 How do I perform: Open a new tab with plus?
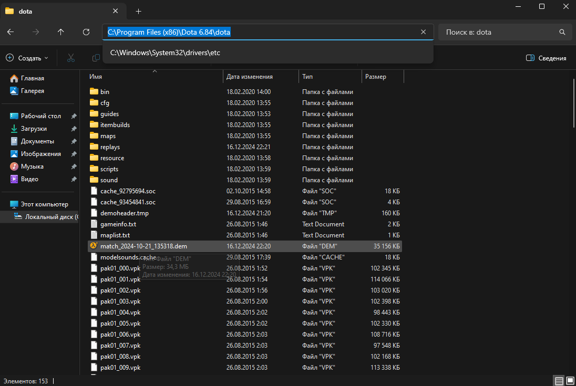139,12
